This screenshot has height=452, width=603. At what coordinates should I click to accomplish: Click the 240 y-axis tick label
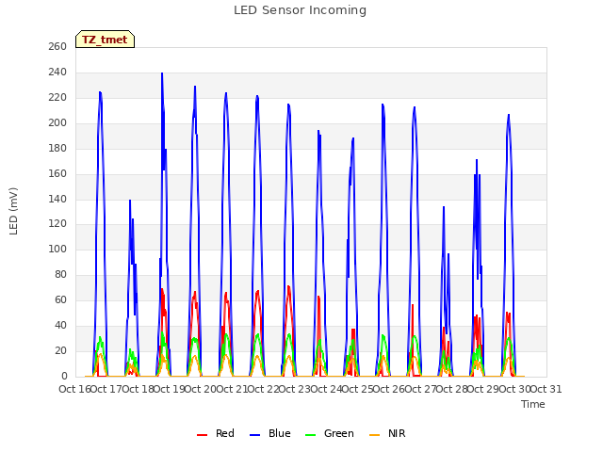coord(57,72)
